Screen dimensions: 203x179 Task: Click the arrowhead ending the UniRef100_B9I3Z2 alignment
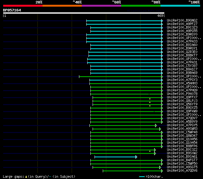(x=155, y=150)
